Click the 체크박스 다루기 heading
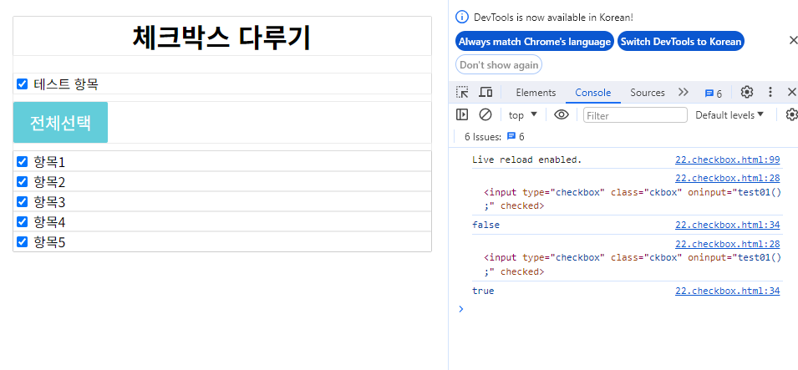 [x=221, y=37]
